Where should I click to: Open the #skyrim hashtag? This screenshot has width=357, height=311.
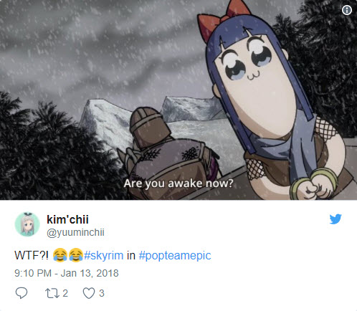click(x=103, y=255)
